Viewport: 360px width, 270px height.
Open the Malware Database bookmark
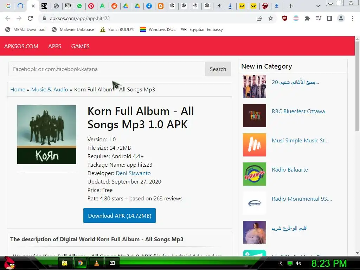[x=73, y=30]
